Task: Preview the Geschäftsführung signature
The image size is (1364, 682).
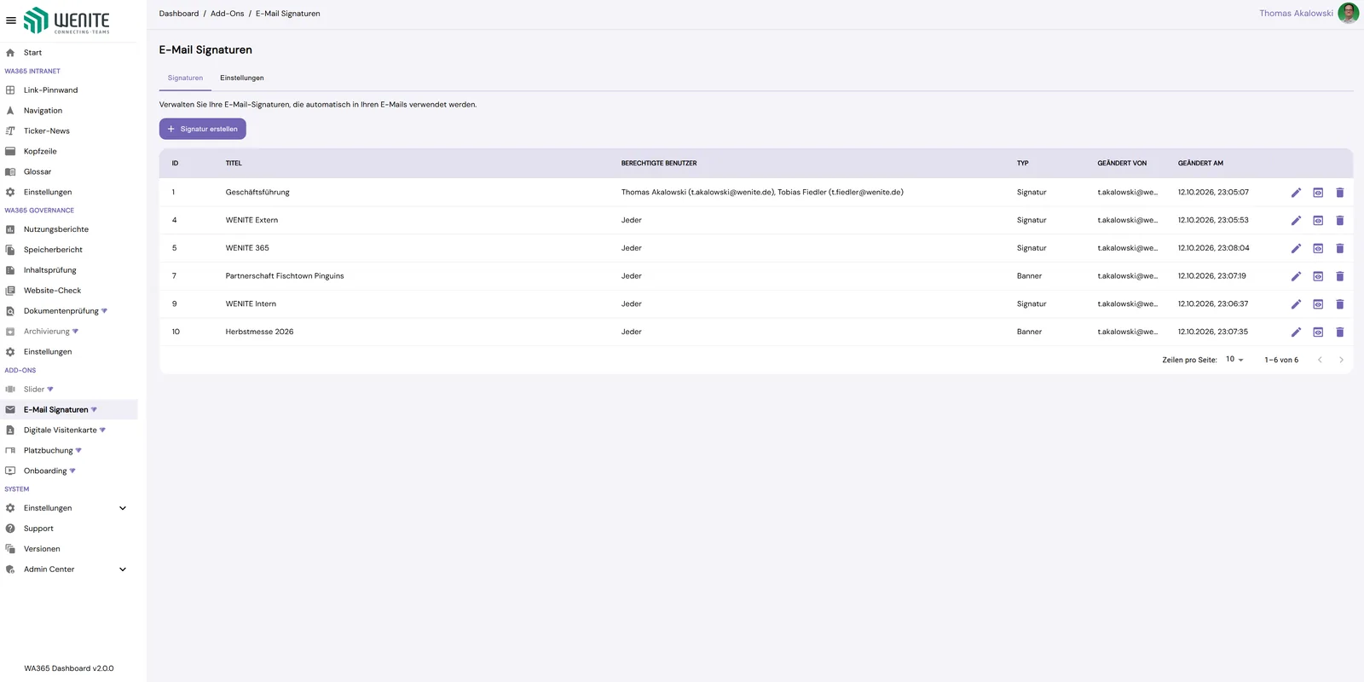Action: (1318, 193)
